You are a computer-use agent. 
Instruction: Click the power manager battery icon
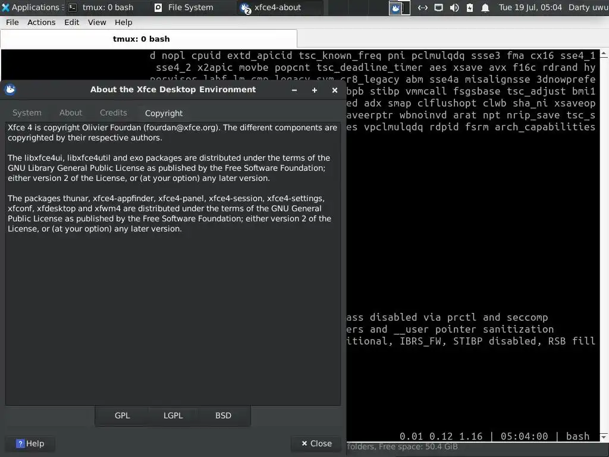tap(470, 7)
